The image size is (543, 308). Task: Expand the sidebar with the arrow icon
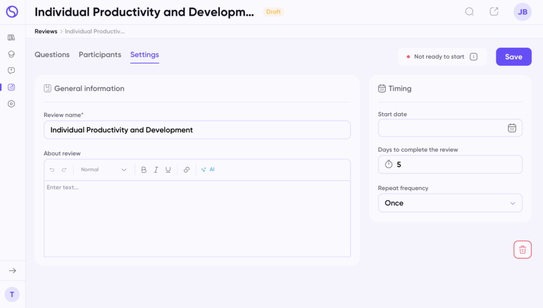click(x=12, y=271)
